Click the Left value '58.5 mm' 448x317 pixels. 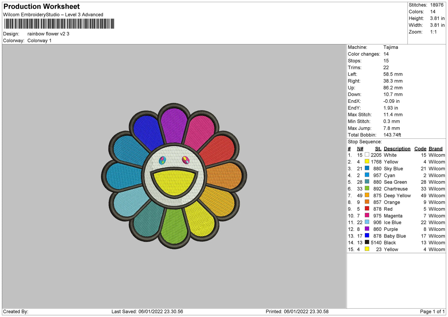click(393, 74)
